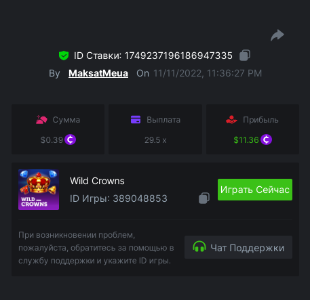Click the Wild Crowns game title
This screenshot has width=310, height=300.
97,181
